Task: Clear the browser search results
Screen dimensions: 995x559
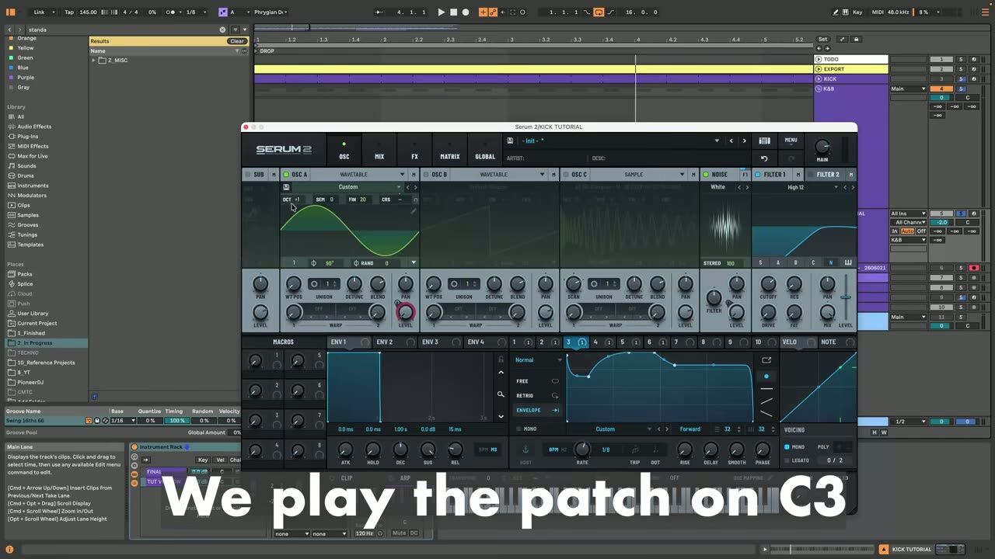Action: [x=236, y=41]
